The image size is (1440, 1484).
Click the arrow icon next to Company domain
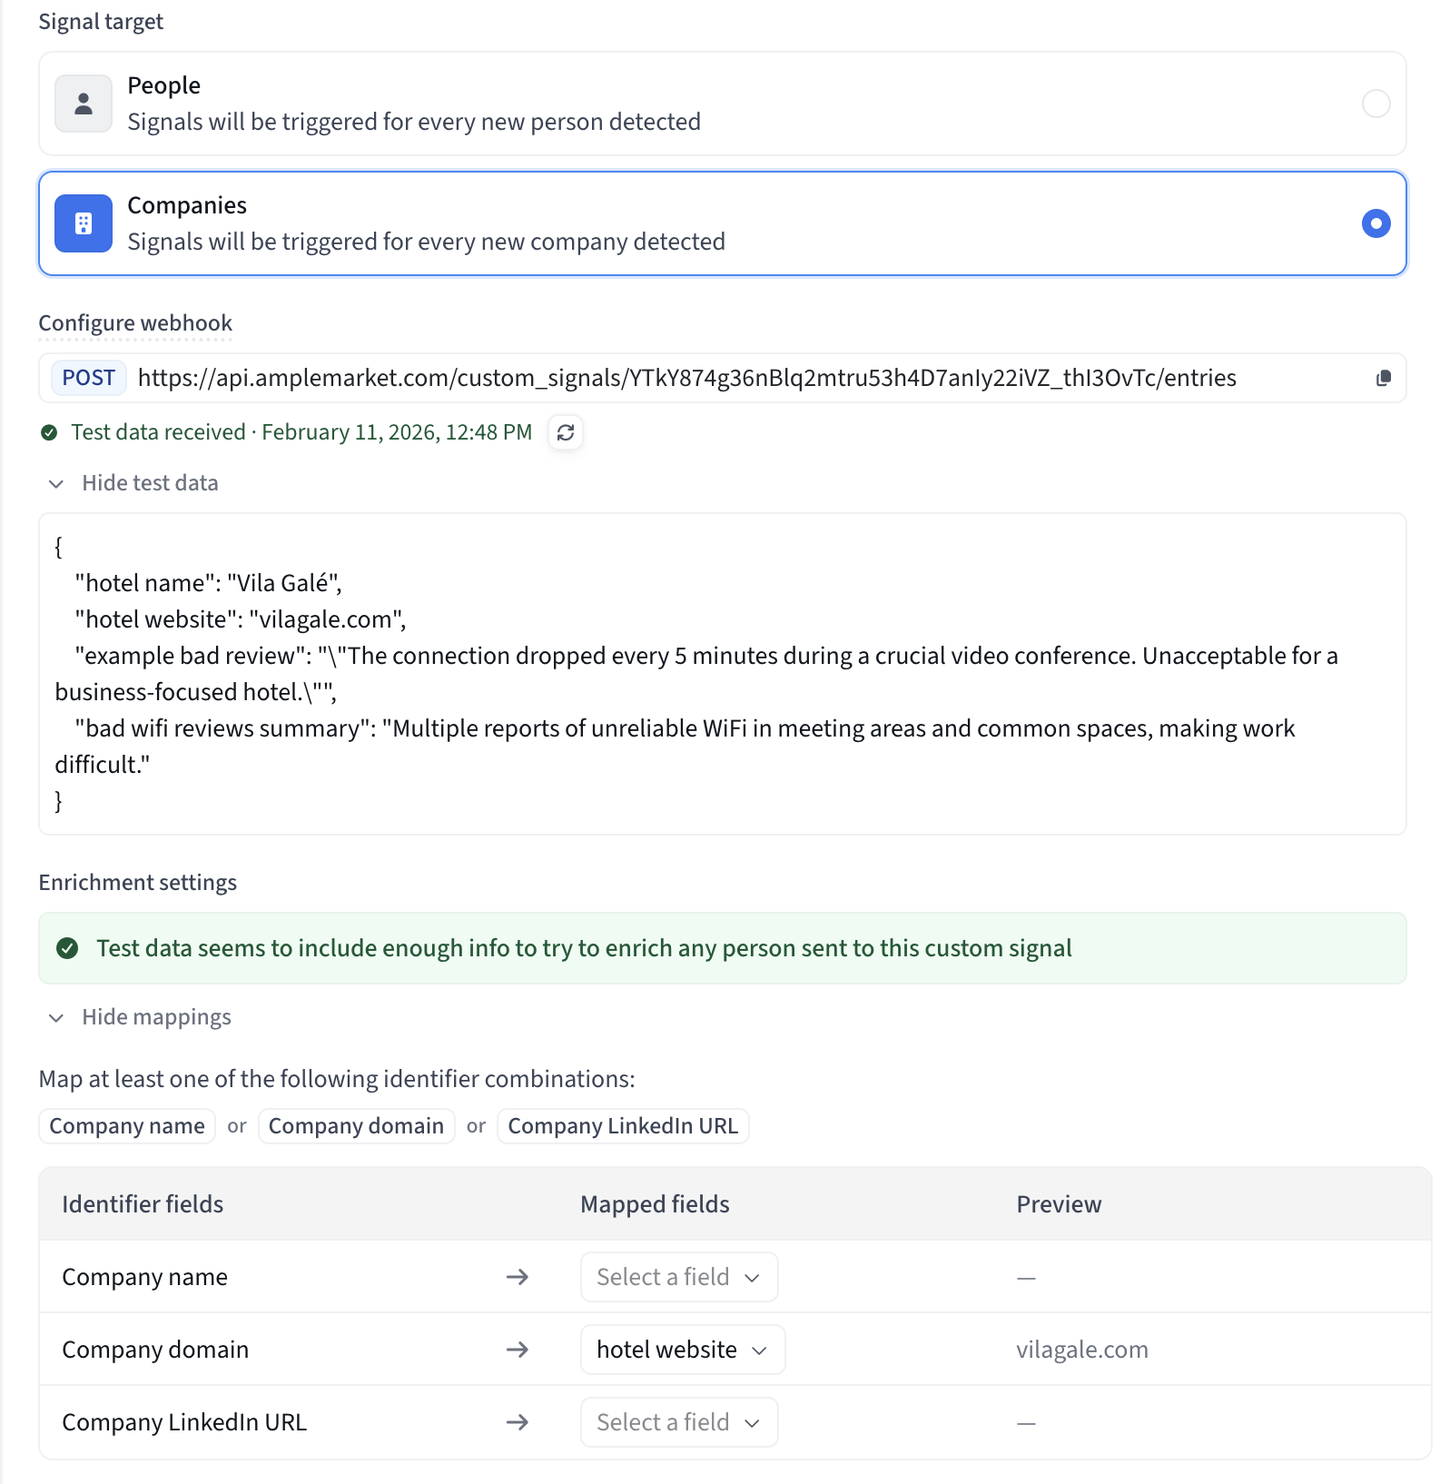pyautogui.click(x=518, y=1350)
